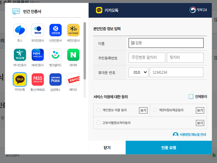Click the 페이코 label text

[x=73, y=90]
